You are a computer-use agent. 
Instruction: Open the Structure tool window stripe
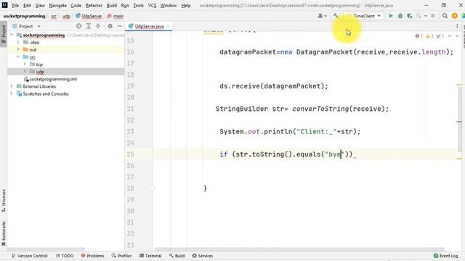pyautogui.click(x=4, y=200)
